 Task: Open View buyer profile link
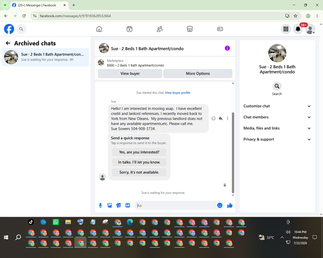tap(178, 93)
